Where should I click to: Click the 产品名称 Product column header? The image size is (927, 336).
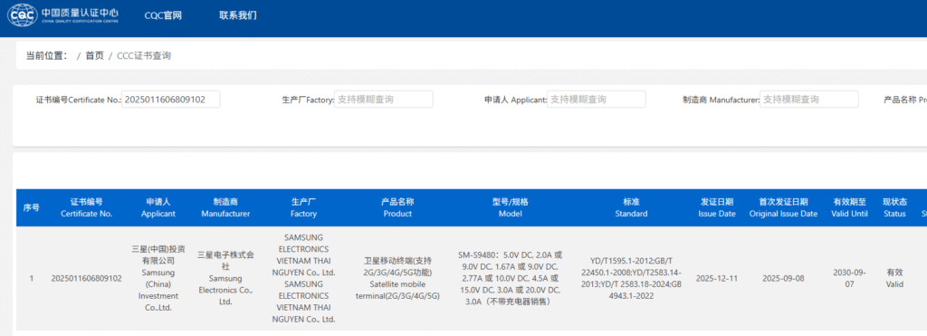click(397, 207)
